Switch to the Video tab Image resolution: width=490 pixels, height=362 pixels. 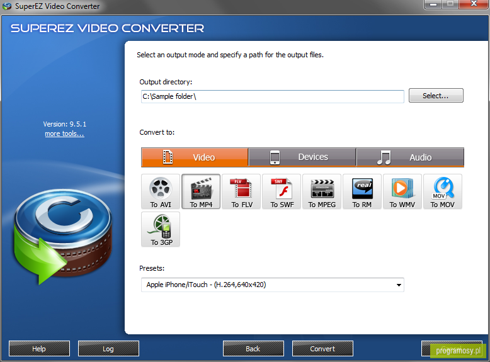tap(195, 157)
